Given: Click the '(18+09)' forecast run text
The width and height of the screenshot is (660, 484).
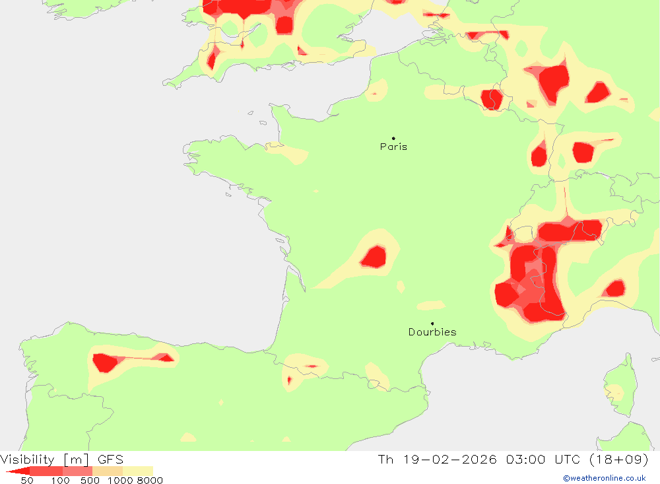Looking at the screenshot, I should pos(619,459).
